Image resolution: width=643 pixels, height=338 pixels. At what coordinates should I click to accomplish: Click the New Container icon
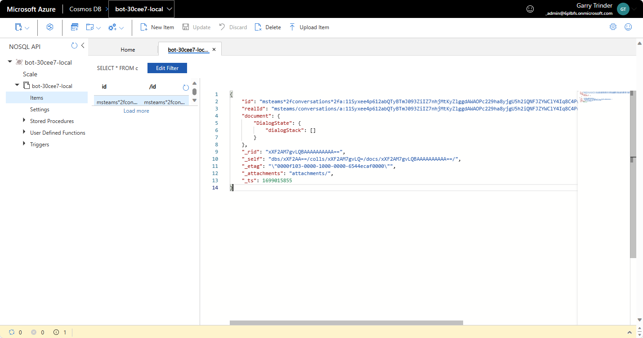[18, 27]
